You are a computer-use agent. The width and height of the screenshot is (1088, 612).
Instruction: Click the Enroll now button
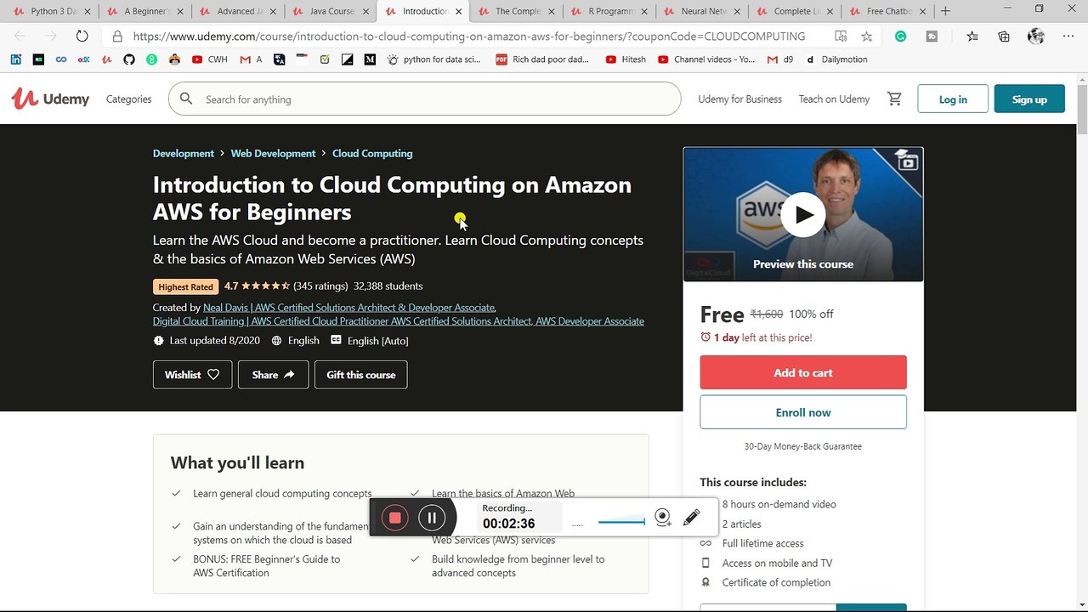803,412
